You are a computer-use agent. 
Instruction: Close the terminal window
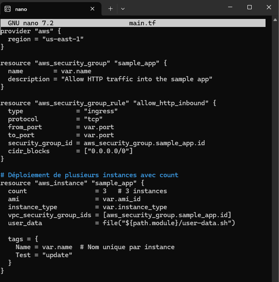coord(268,7)
